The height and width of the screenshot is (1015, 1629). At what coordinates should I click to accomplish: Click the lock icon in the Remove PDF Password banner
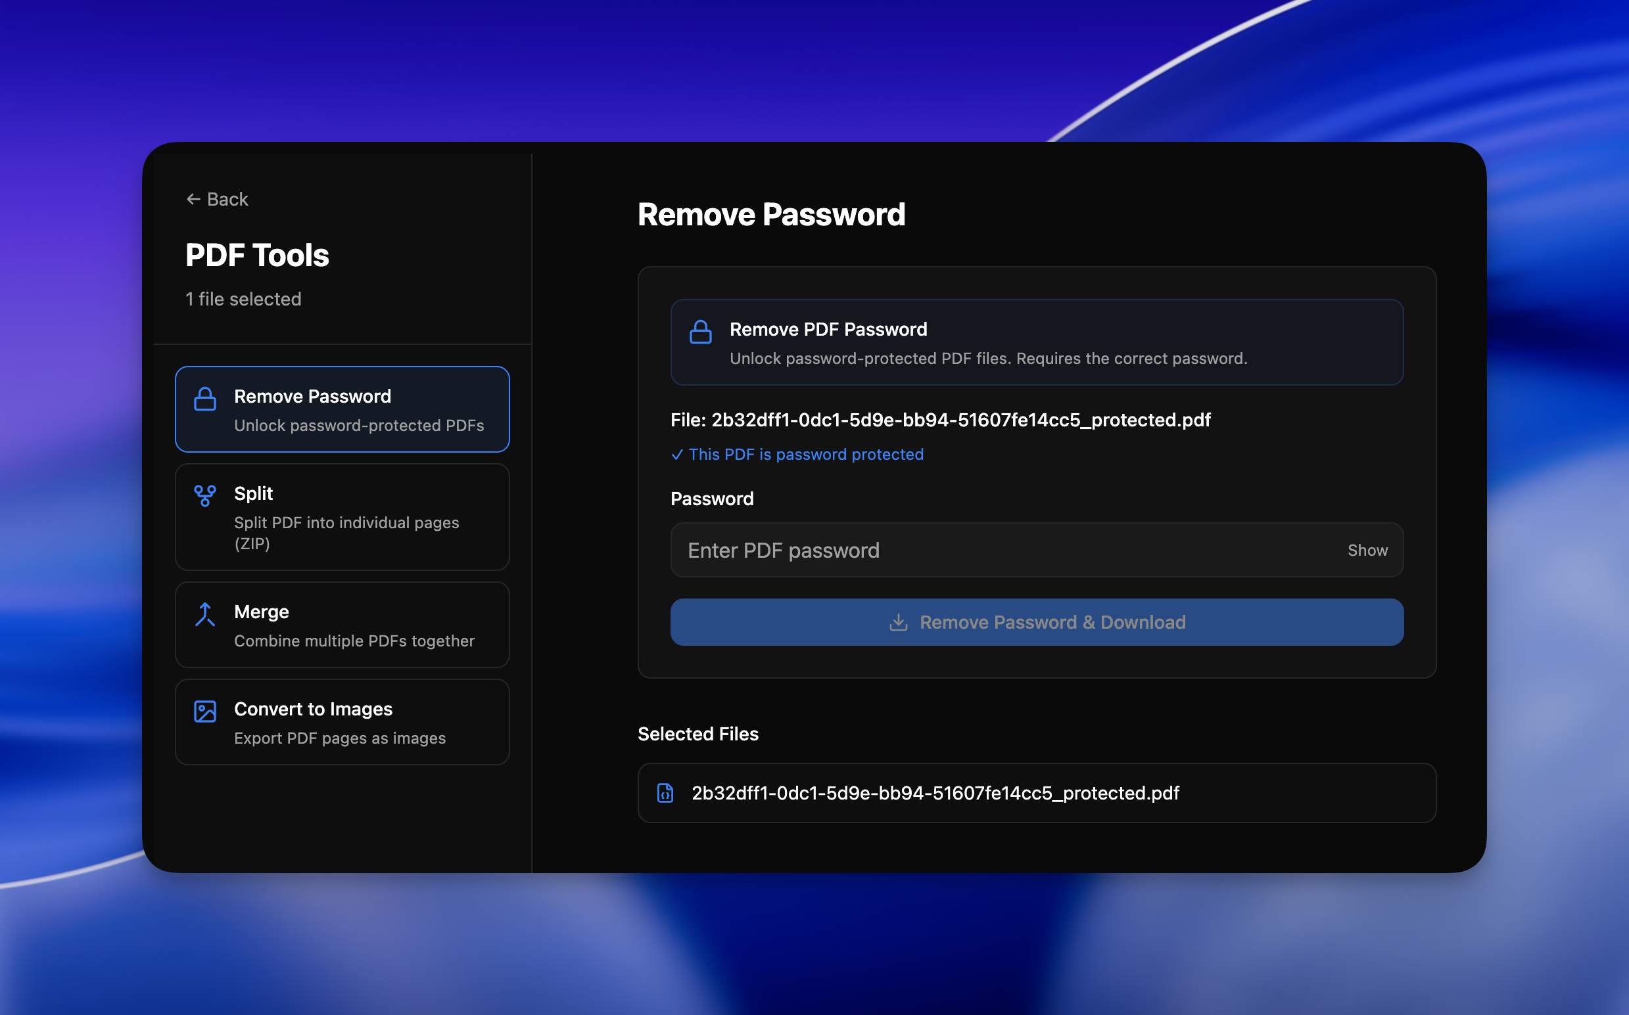701,331
